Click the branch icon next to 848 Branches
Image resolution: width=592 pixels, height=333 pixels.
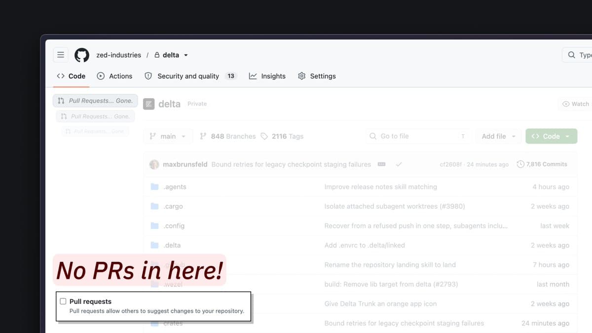[203, 136]
